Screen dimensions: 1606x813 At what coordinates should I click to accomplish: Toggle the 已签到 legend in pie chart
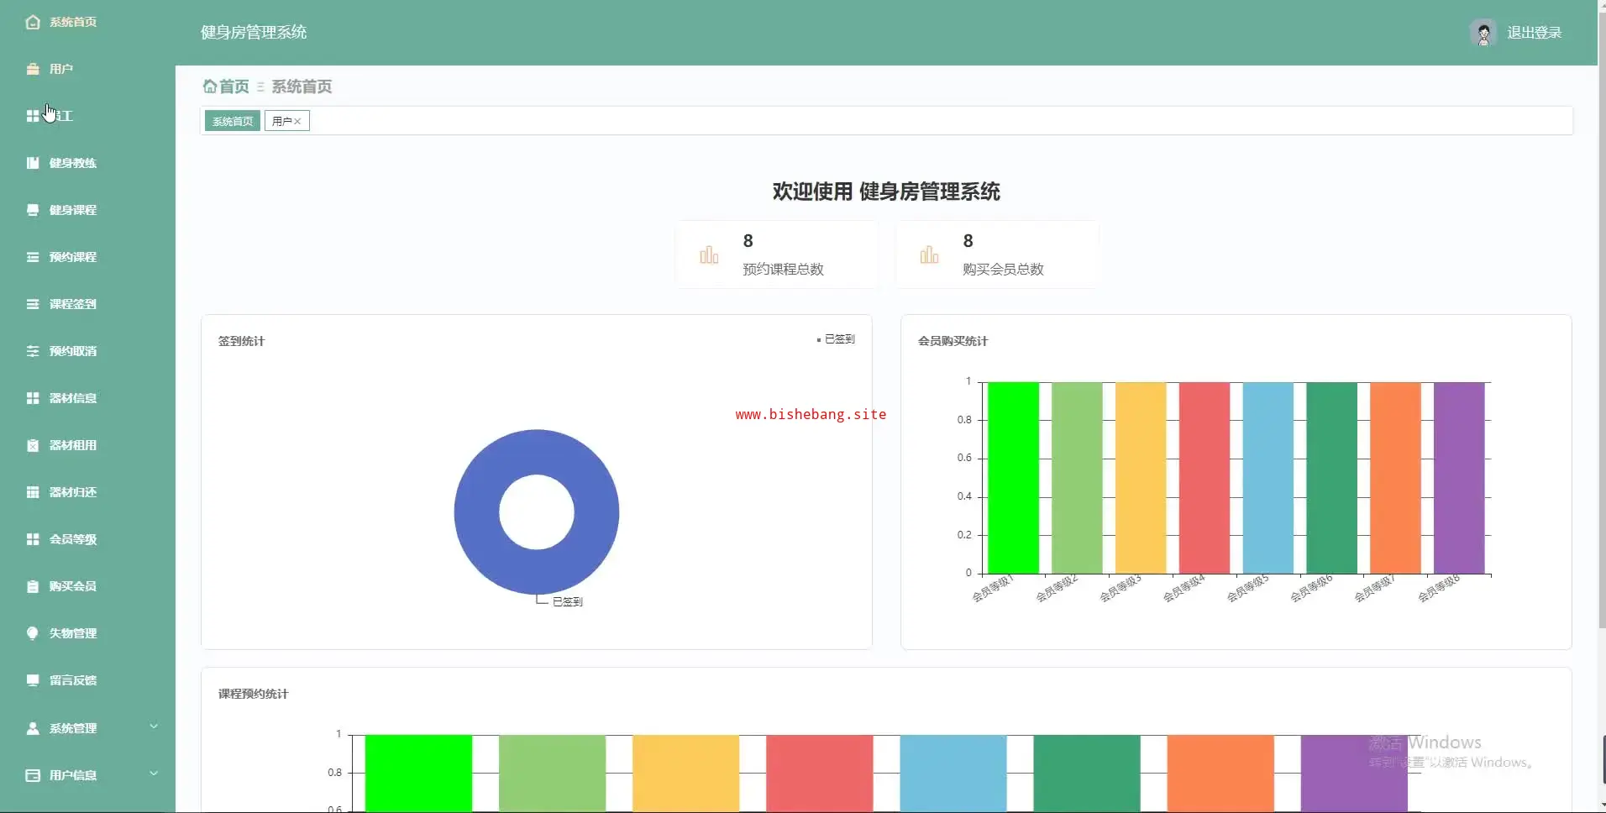pyautogui.click(x=836, y=339)
